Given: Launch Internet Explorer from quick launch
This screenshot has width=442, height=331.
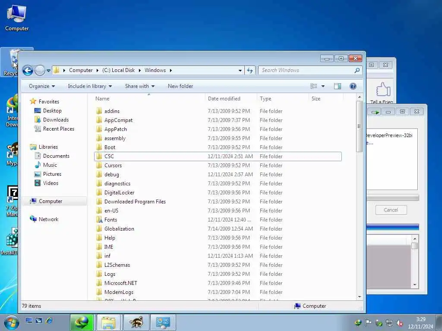Looking at the screenshot, I should tap(49, 320).
